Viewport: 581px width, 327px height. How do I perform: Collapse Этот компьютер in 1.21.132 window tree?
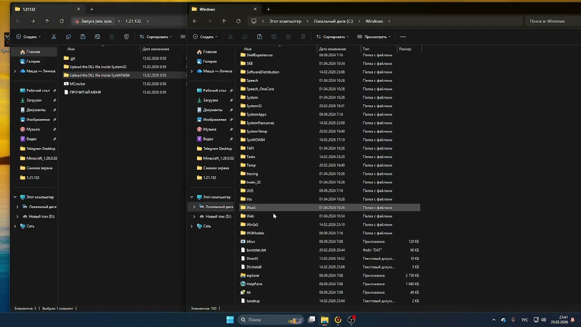[15, 197]
